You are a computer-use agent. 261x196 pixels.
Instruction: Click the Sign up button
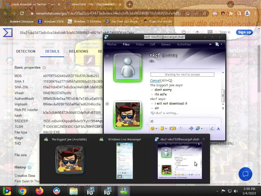click(x=244, y=32)
